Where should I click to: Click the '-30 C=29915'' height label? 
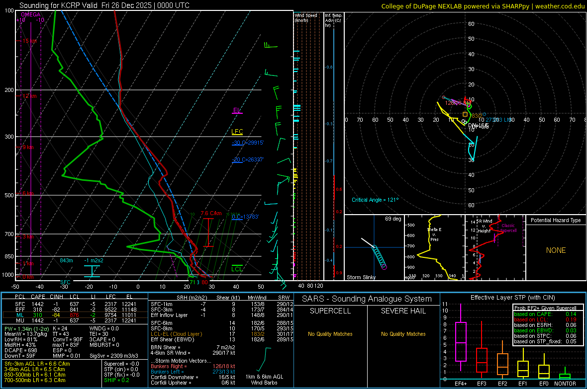[248, 143]
